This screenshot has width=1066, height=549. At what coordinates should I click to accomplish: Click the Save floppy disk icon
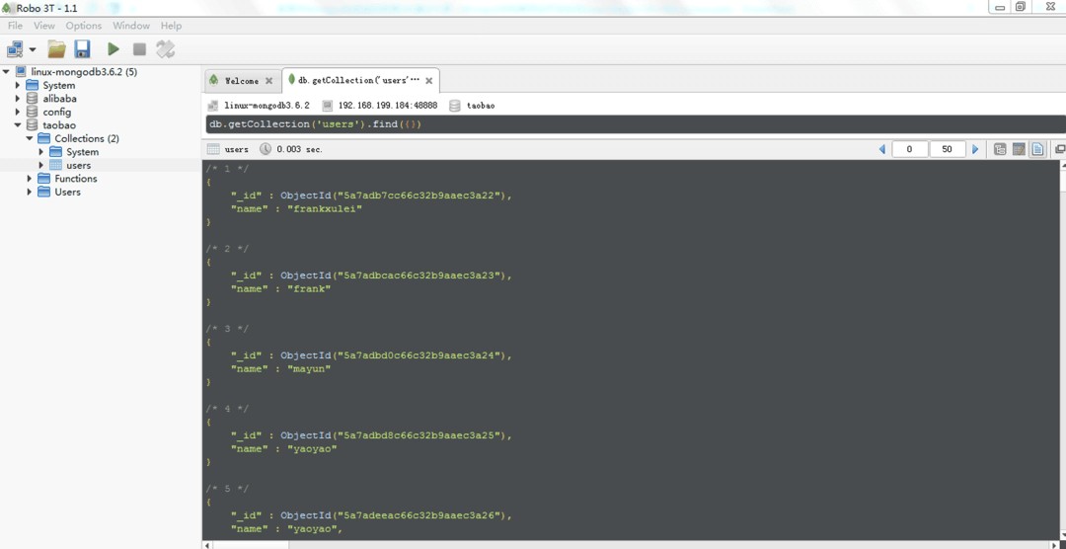pyautogui.click(x=82, y=48)
